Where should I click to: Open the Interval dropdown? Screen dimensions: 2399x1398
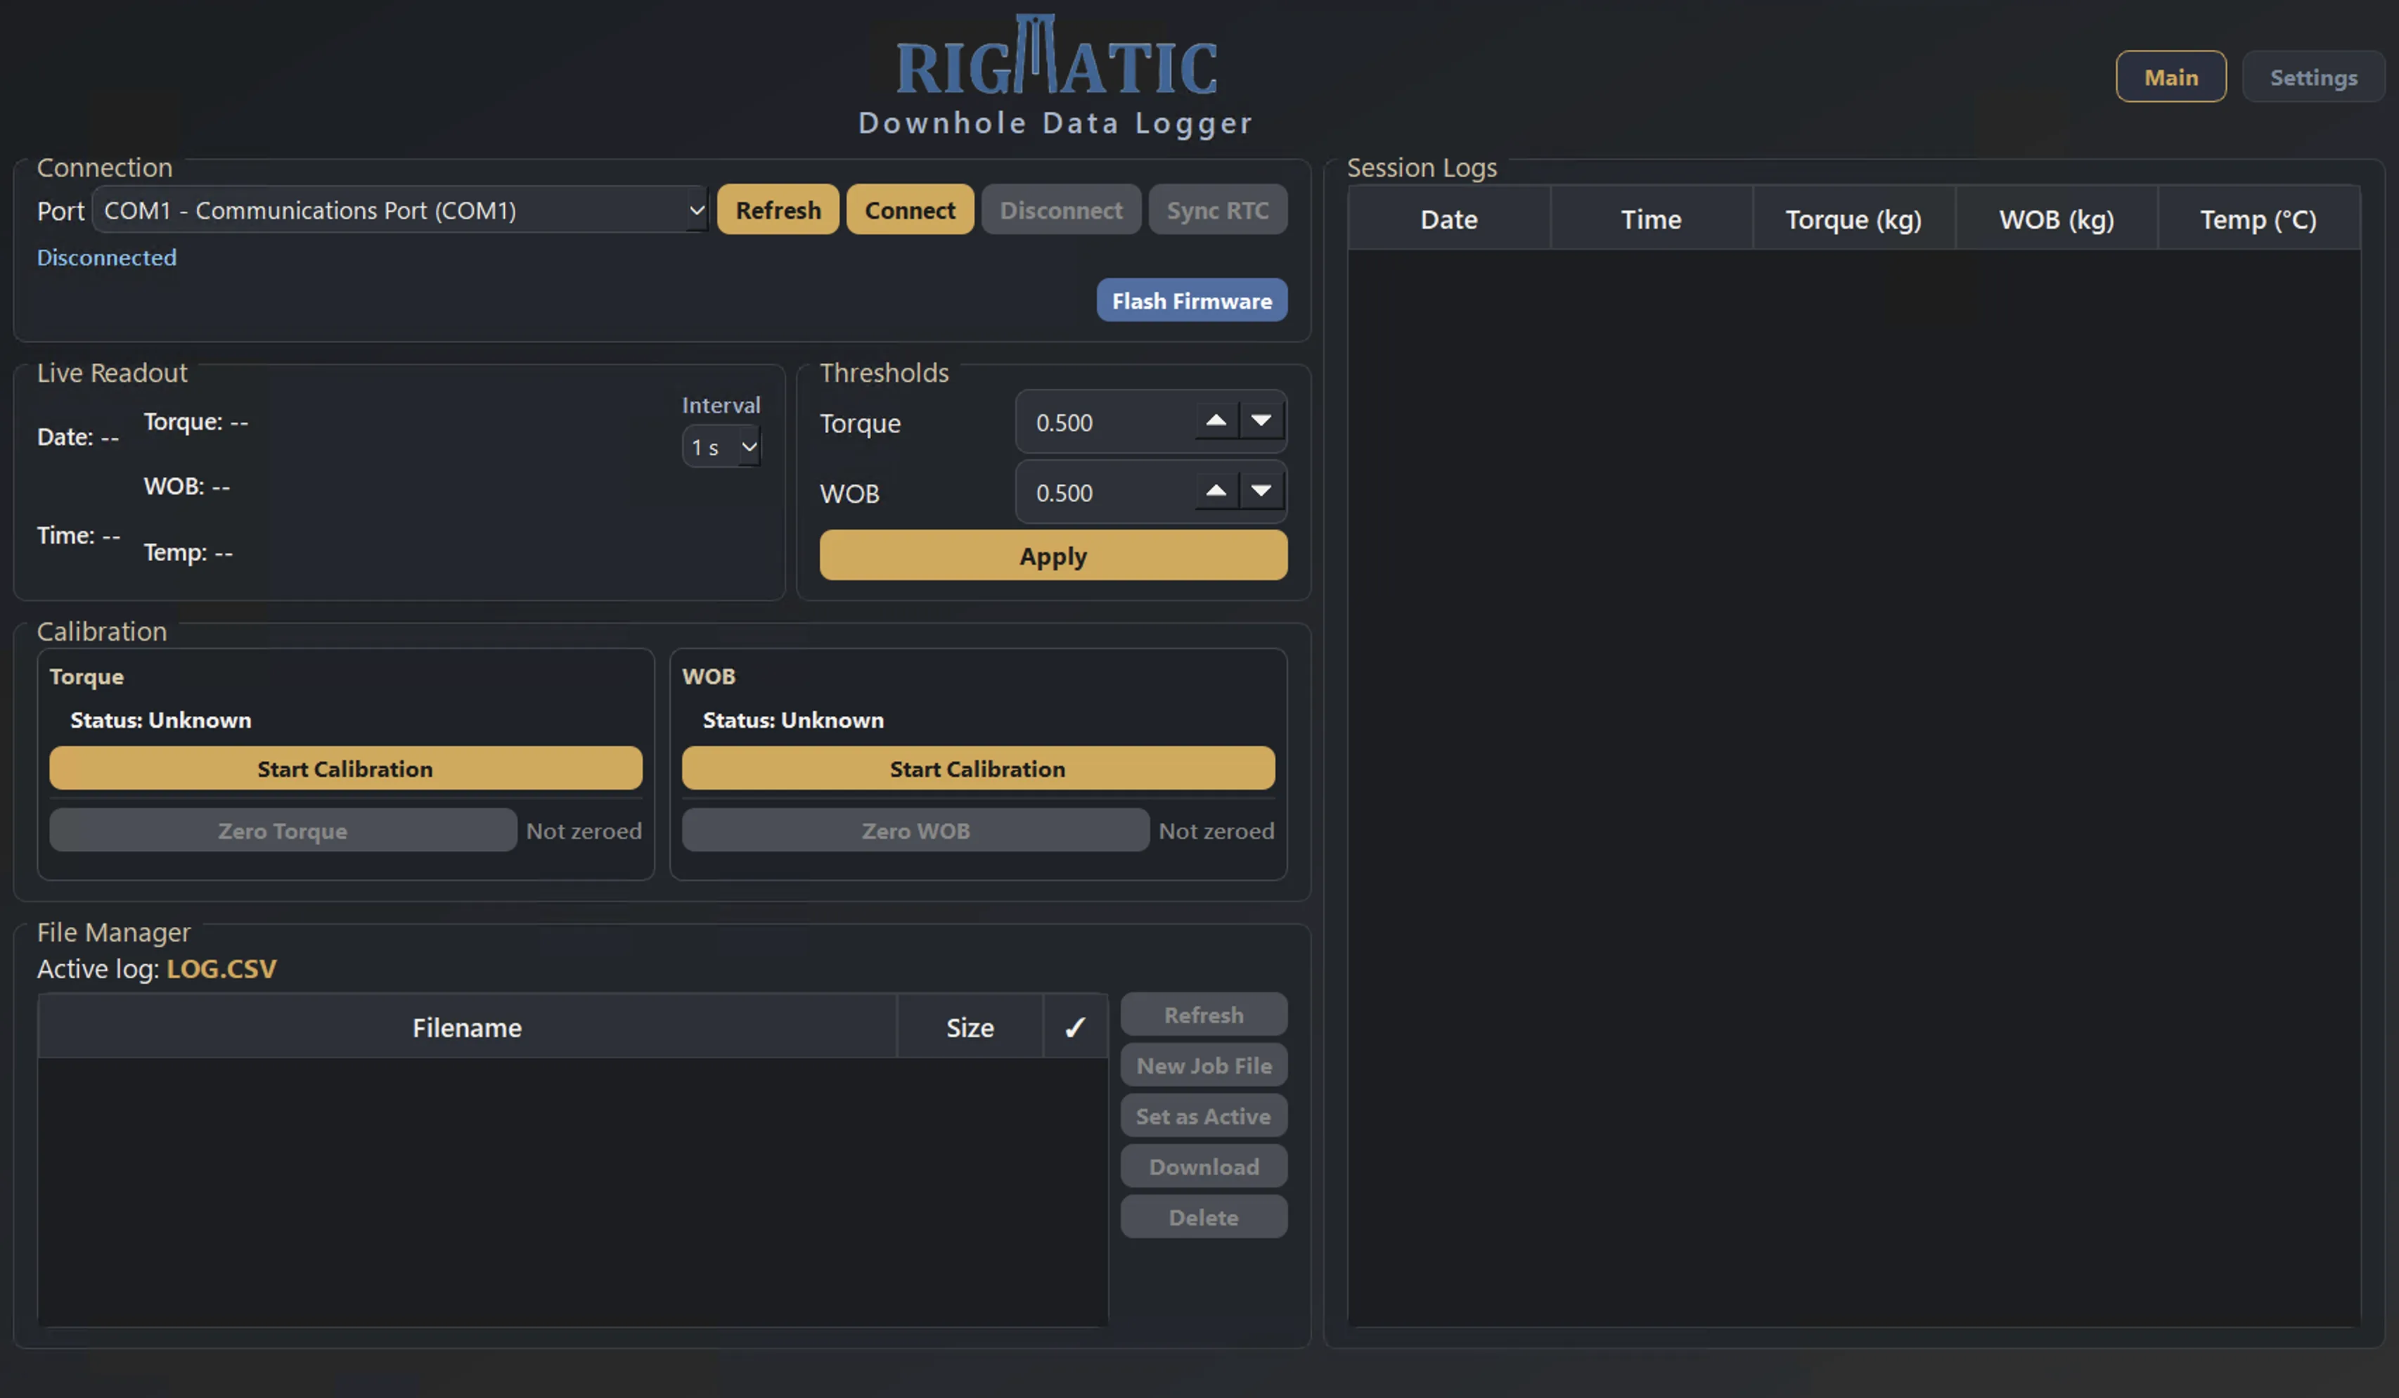coord(721,447)
